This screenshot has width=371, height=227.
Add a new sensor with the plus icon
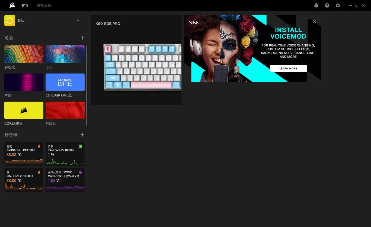[x=82, y=135]
